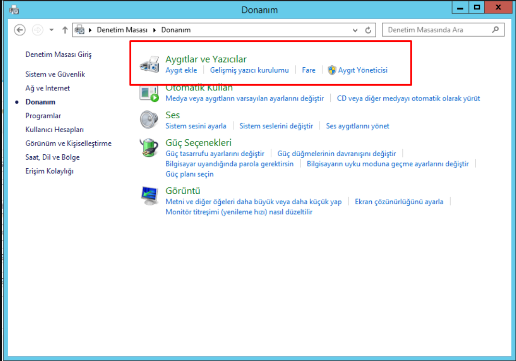Maximize the Donanım window
The image size is (516, 361).
477,7
